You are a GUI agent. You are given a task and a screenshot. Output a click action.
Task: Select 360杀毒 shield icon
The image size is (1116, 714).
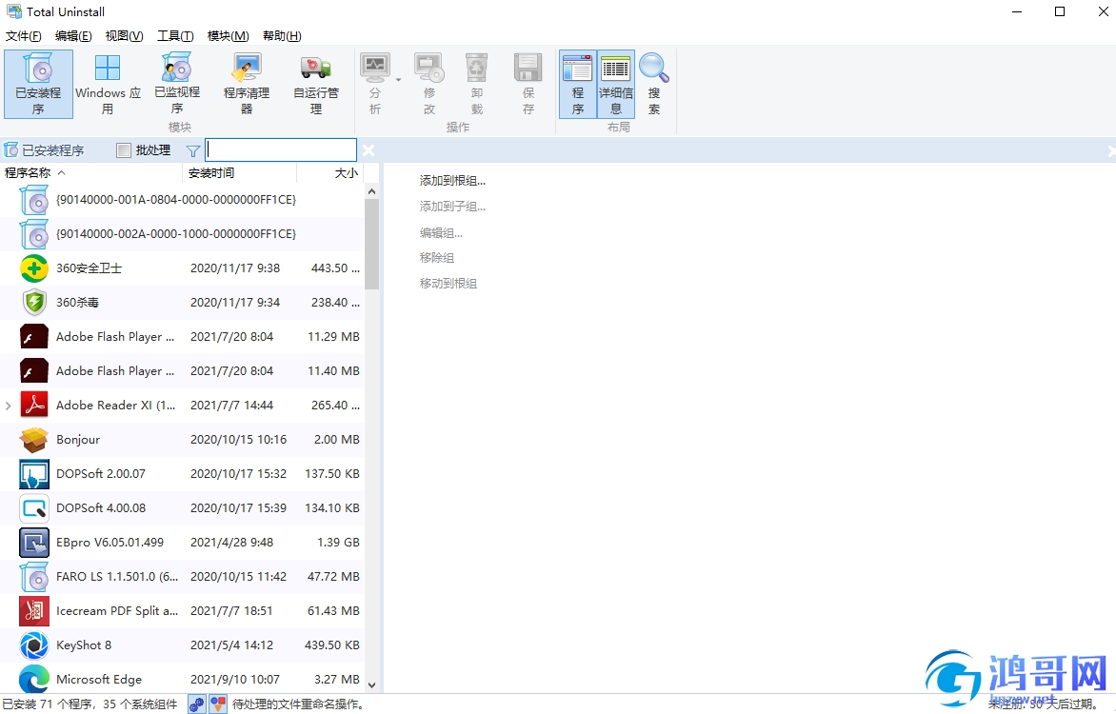tap(33, 303)
